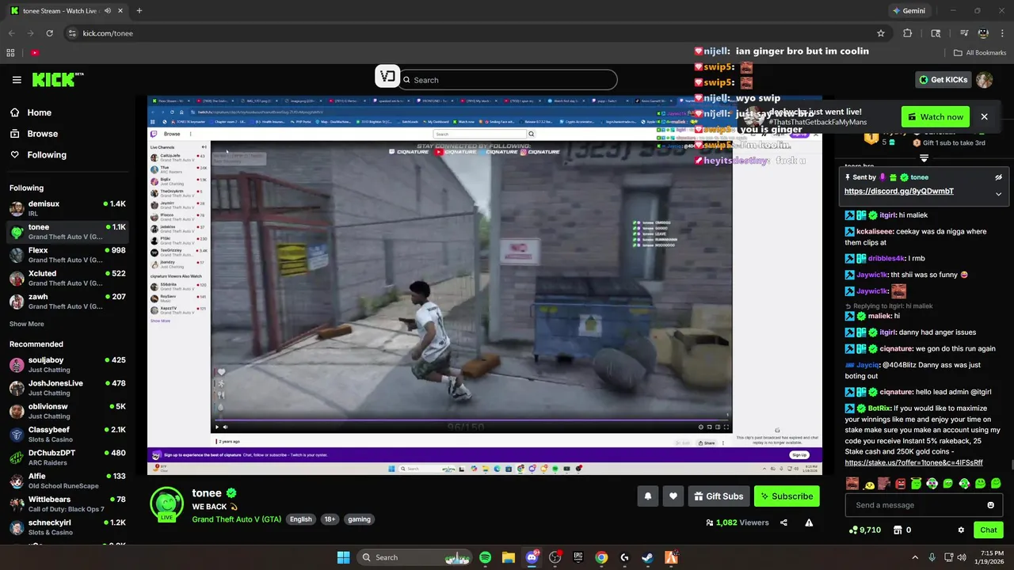Open recommended channel JoshJonesLive
Viewport: 1014px width, 570px height.
67,388
